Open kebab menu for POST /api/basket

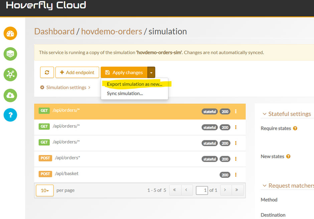click(x=236, y=175)
